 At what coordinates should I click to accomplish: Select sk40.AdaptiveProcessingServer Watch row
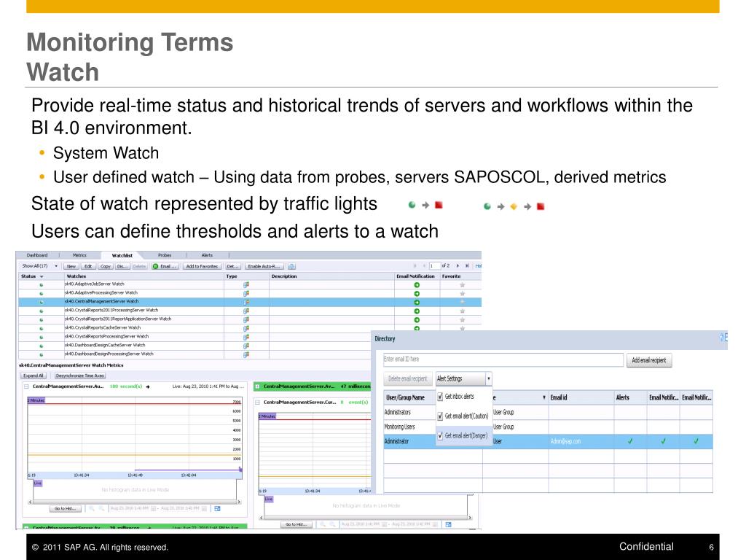coord(250,293)
